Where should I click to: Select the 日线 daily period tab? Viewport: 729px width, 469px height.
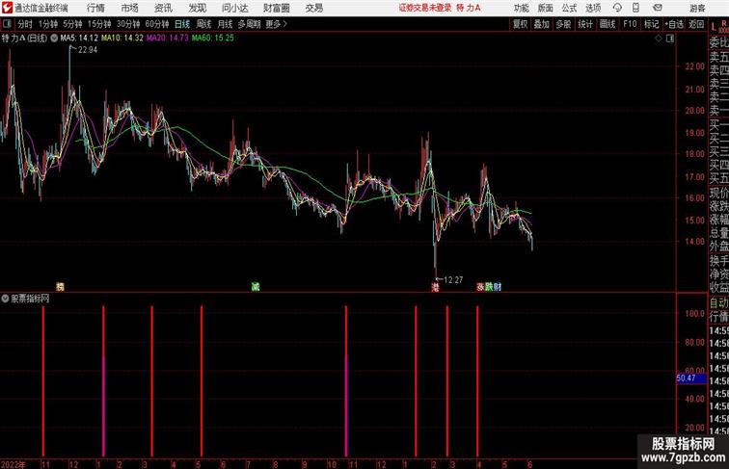(x=182, y=24)
